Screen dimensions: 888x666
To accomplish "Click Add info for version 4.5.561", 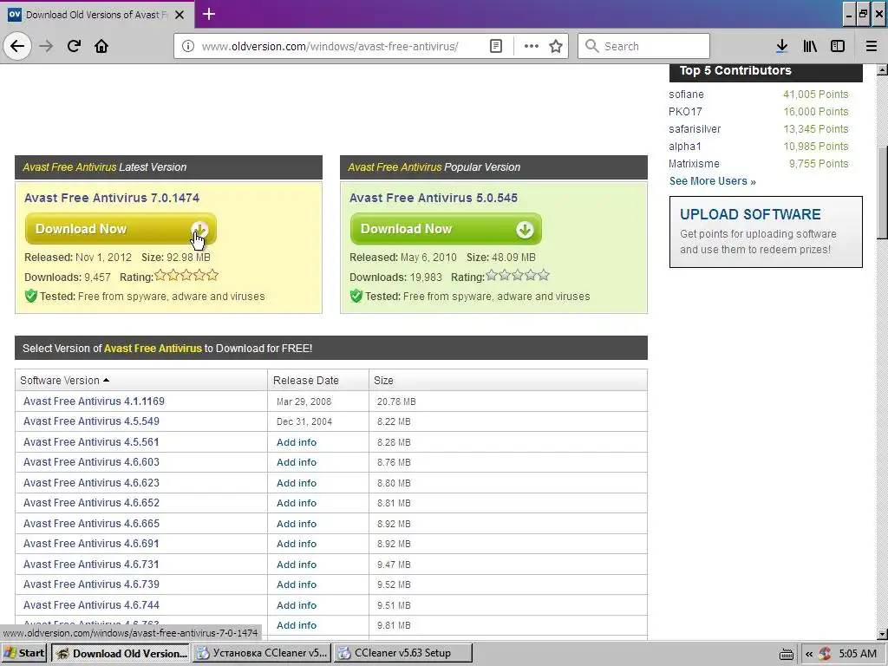I will tap(297, 442).
